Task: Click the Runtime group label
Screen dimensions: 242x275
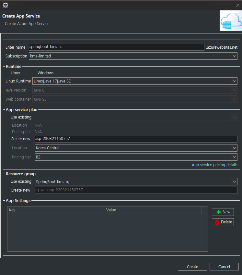Action: point(14,67)
